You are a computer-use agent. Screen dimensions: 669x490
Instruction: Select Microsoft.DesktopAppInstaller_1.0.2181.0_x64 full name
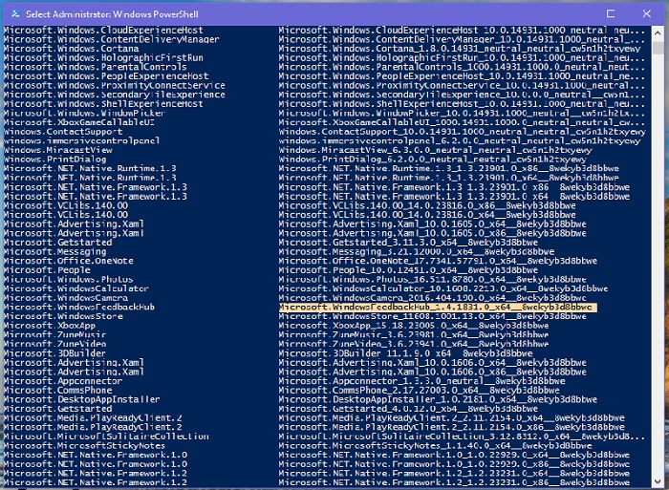pos(438,399)
